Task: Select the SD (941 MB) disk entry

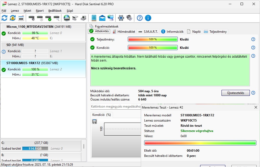Action: pos(43,51)
